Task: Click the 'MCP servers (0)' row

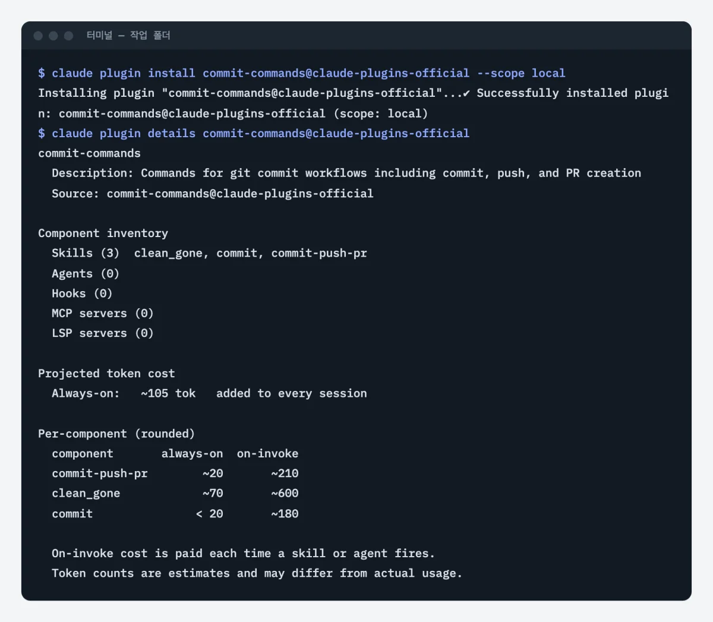Action: pos(103,314)
